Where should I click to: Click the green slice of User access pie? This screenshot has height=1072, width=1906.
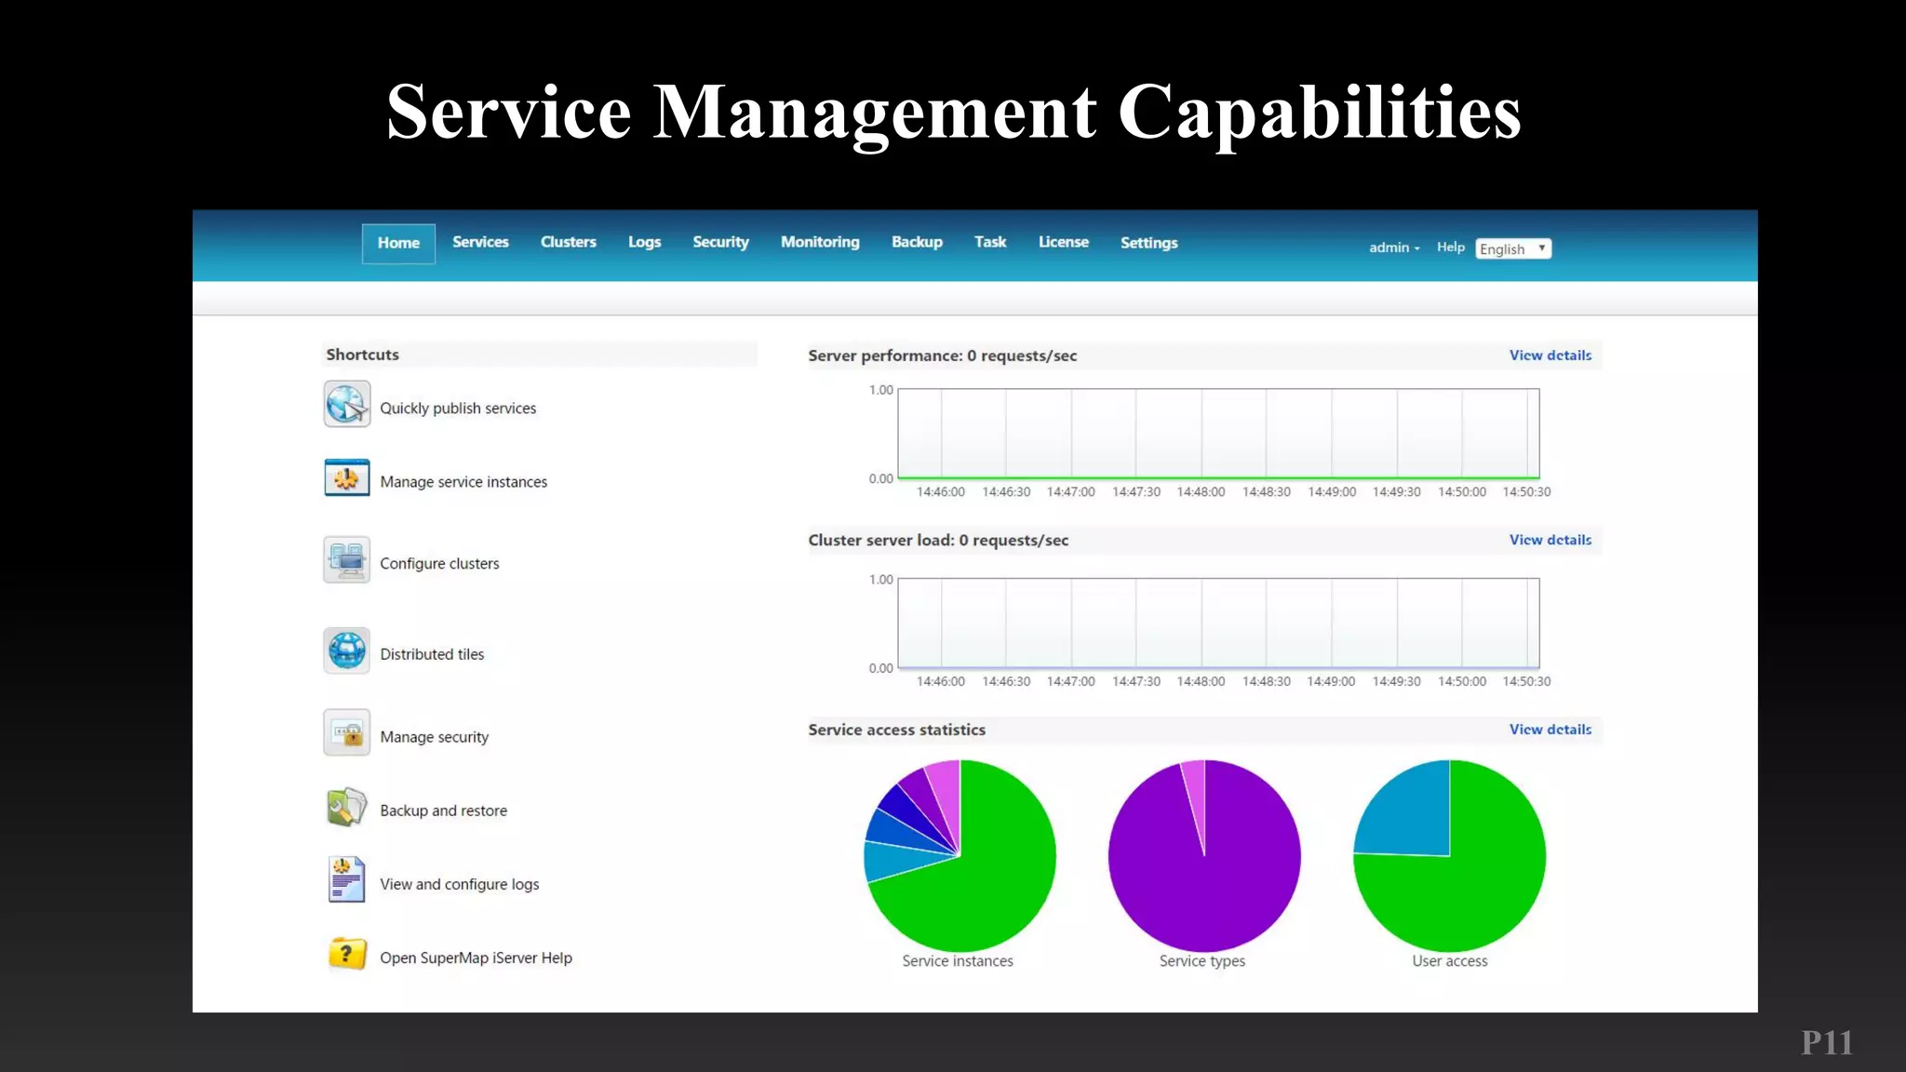(1480, 884)
